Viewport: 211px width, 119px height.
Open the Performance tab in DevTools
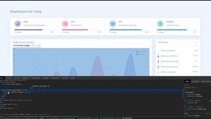[x=36, y=78]
